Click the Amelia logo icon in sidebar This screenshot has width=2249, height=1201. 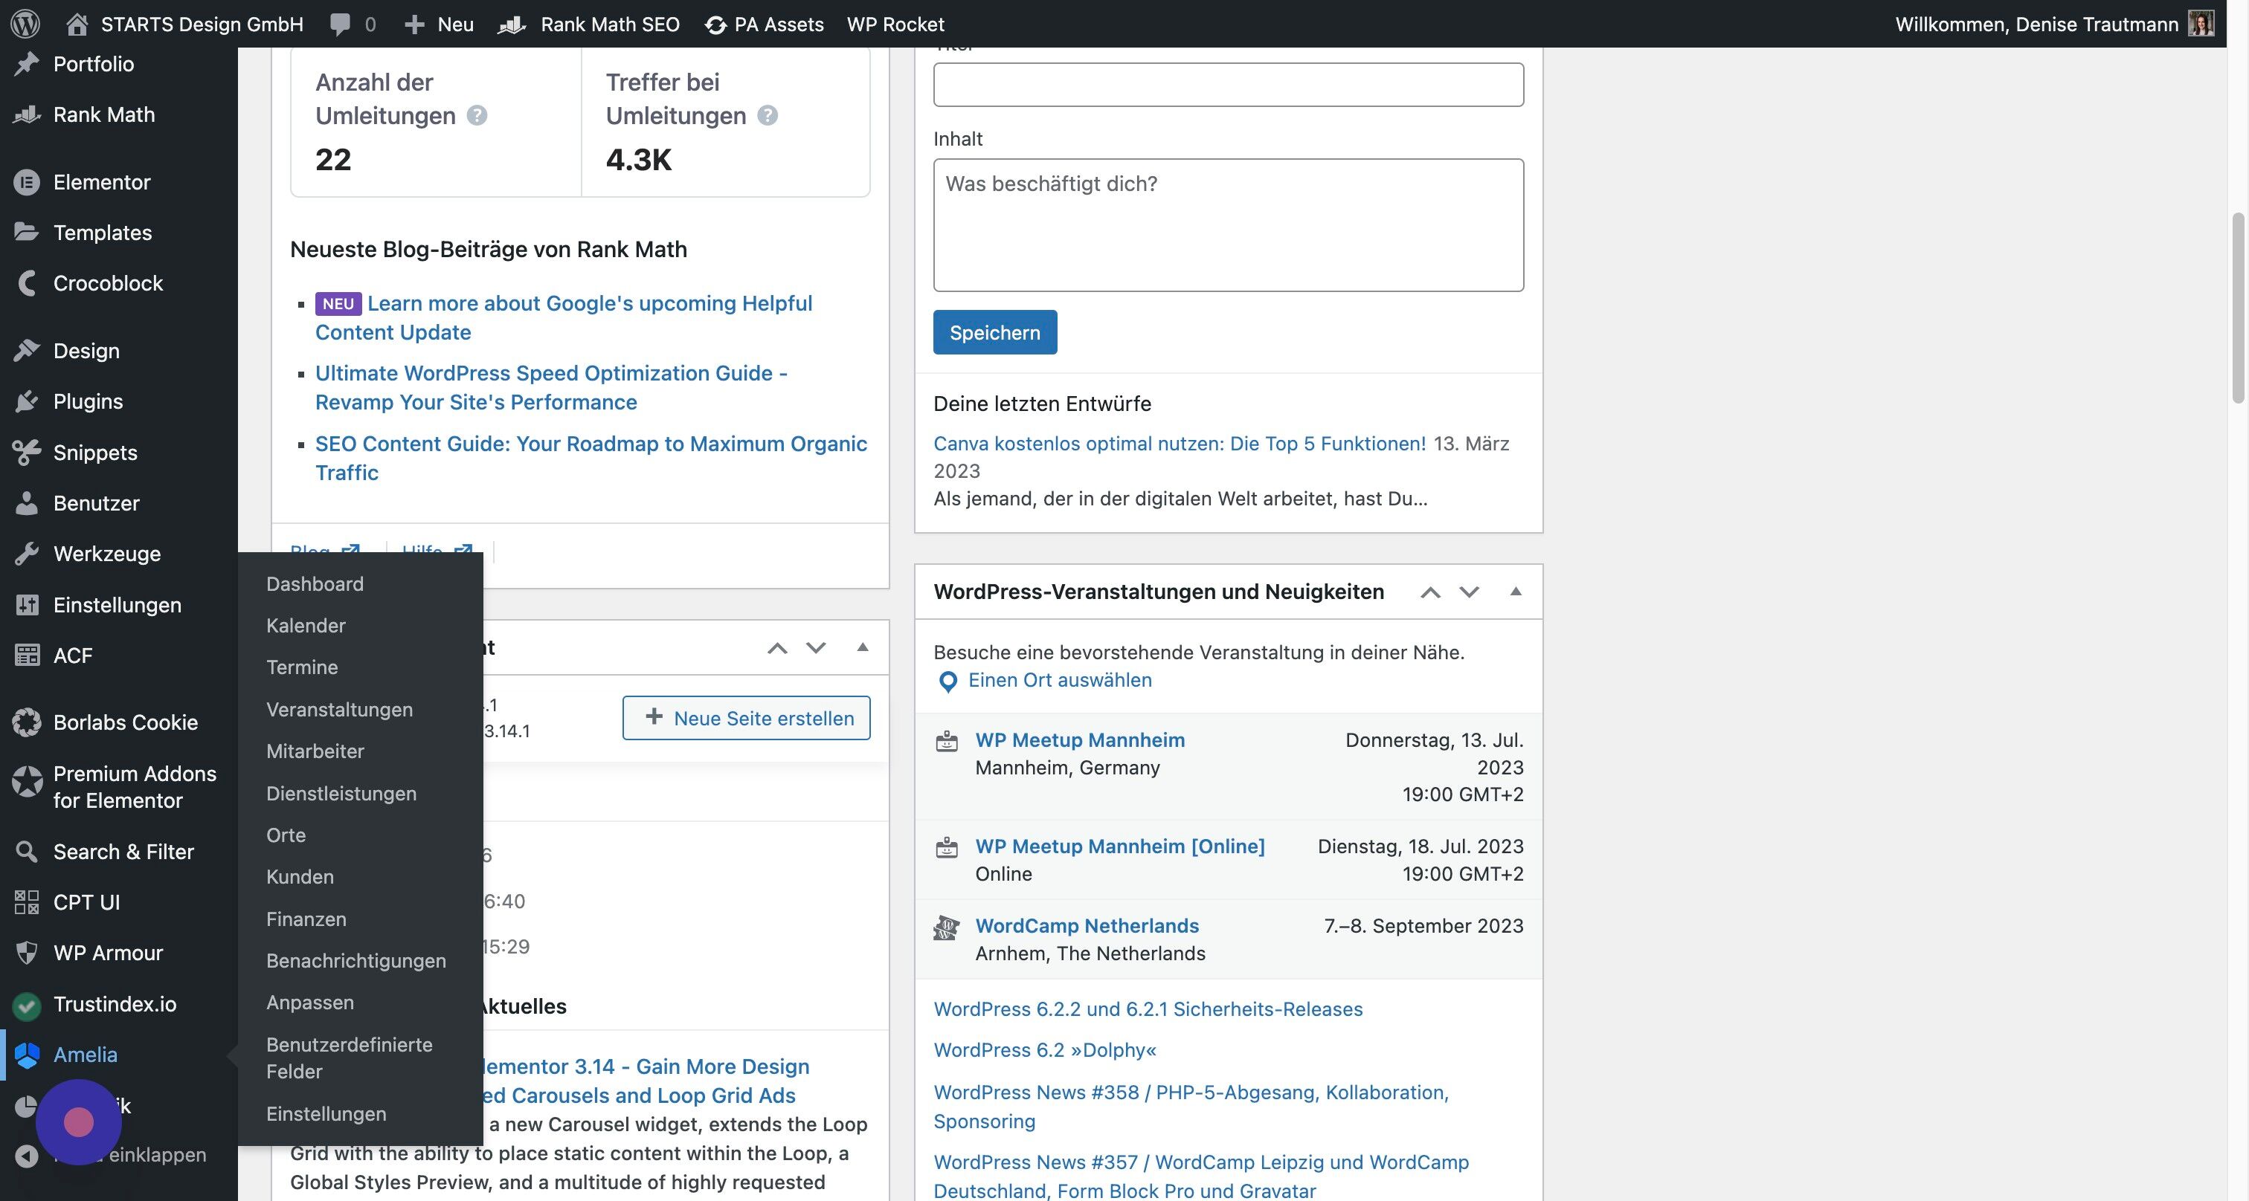pyautogui.click(x=27, y=1055)
